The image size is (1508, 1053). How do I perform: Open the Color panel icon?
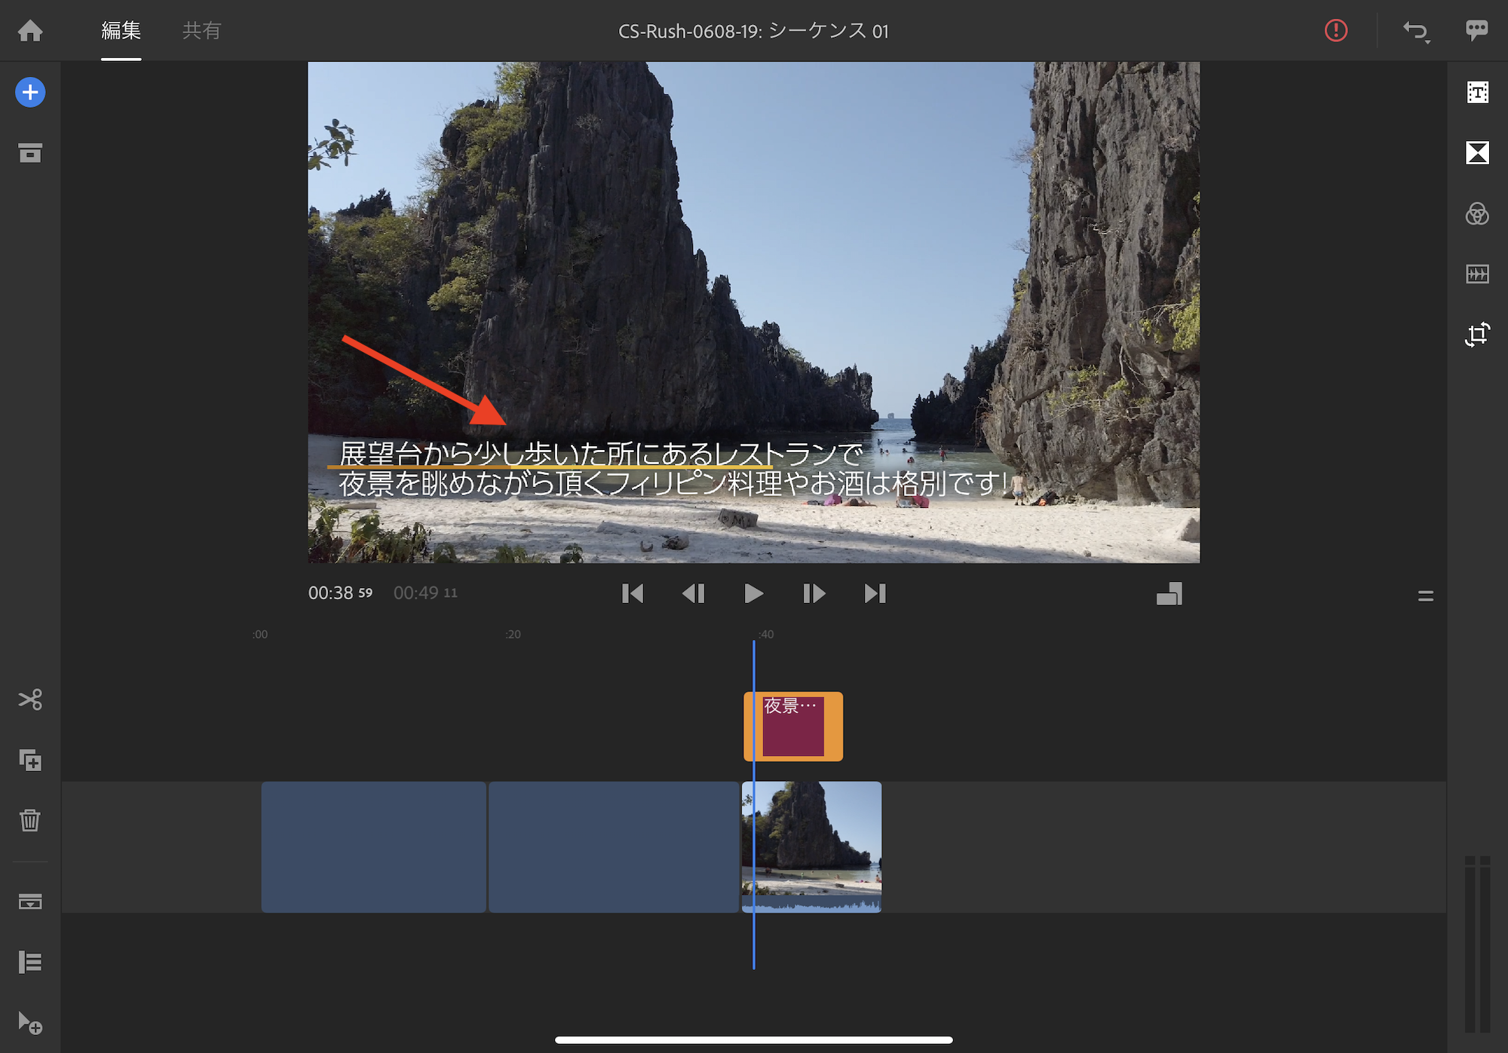1477,214
